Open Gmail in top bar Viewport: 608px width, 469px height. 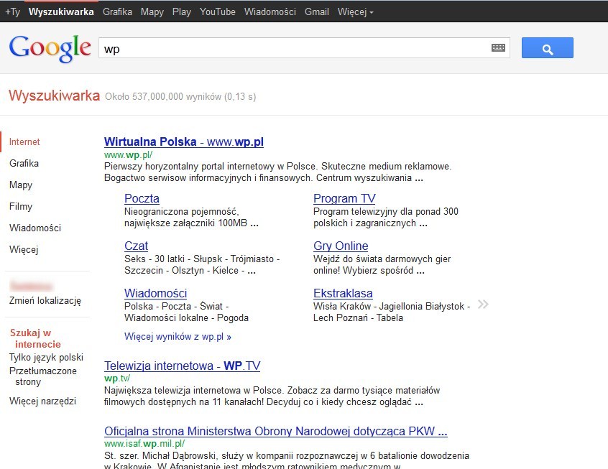(317, 12)
